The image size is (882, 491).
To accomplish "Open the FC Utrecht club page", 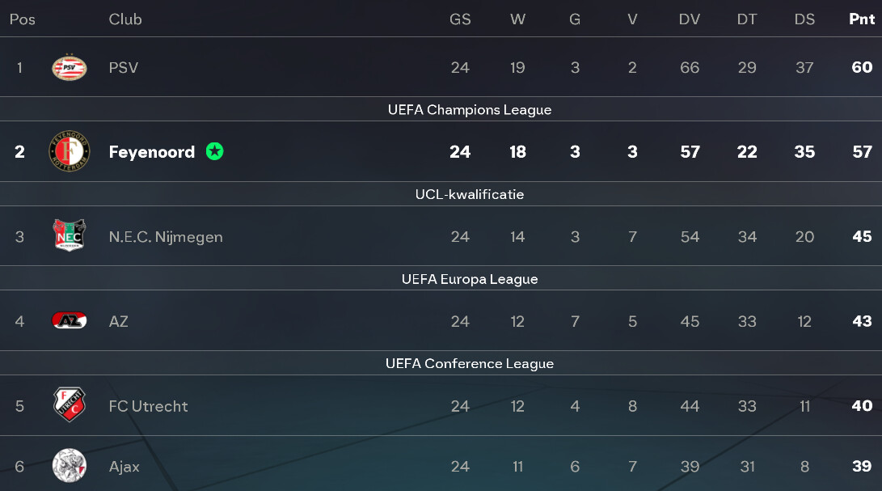I will [148, 406].
